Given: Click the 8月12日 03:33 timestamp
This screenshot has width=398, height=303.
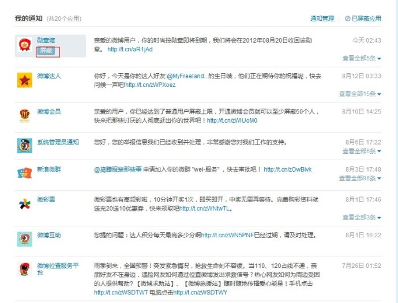Looking at the screenshot, I should point(362,76).
